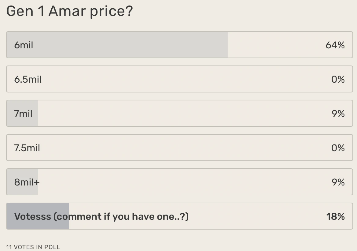Click the 9% label beside 7mil
The width and height of the screenshot is (357, 251).
[x=337, y=113]
